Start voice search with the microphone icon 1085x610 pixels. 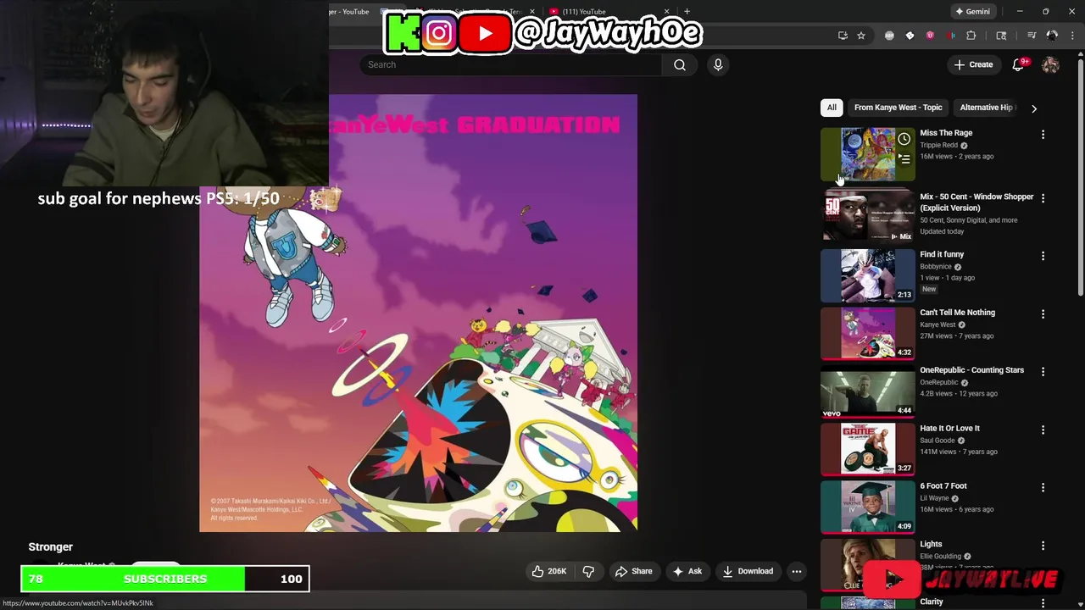click(718, 64)
